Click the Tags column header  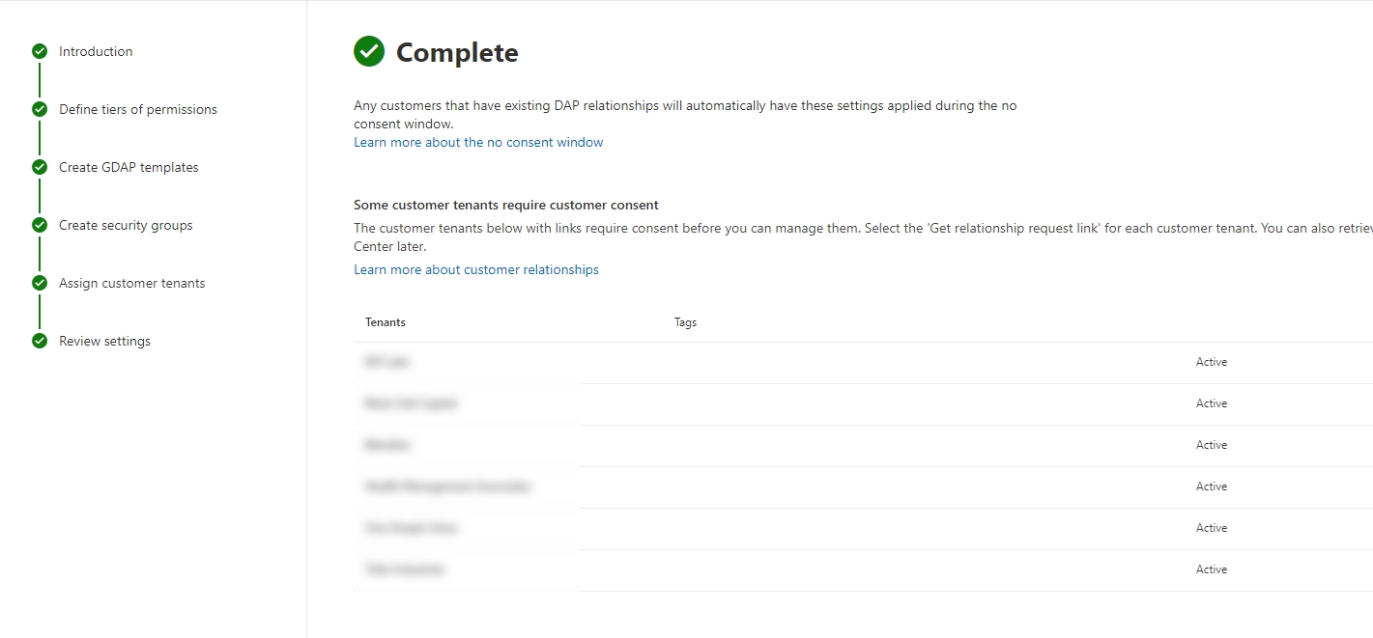(685, 322)
